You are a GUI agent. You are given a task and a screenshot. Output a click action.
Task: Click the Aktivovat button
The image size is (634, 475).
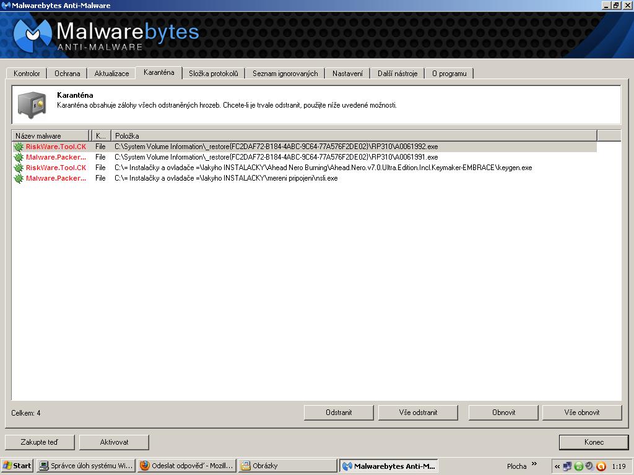[114, 442]
